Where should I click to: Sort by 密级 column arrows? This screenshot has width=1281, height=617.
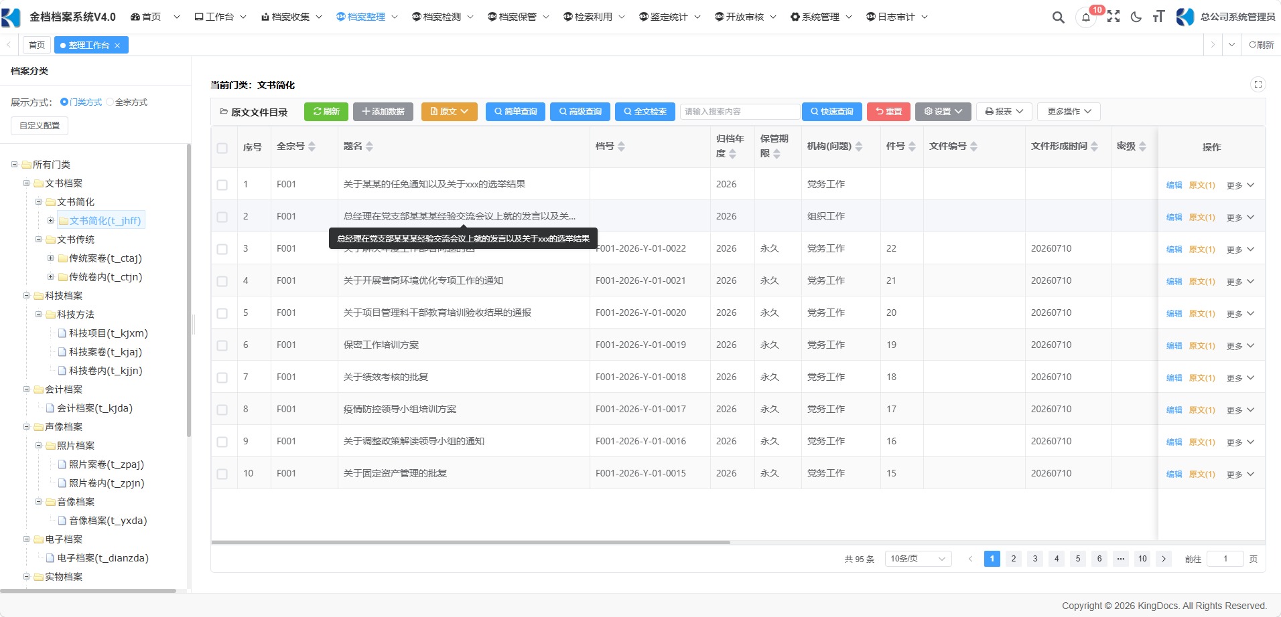1142,147
